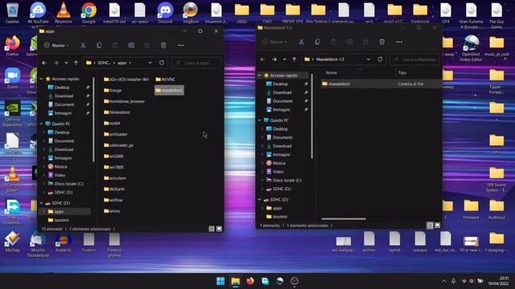
Task: Open OpenShot Video Editor desktop icon
Action: (471, 48)
